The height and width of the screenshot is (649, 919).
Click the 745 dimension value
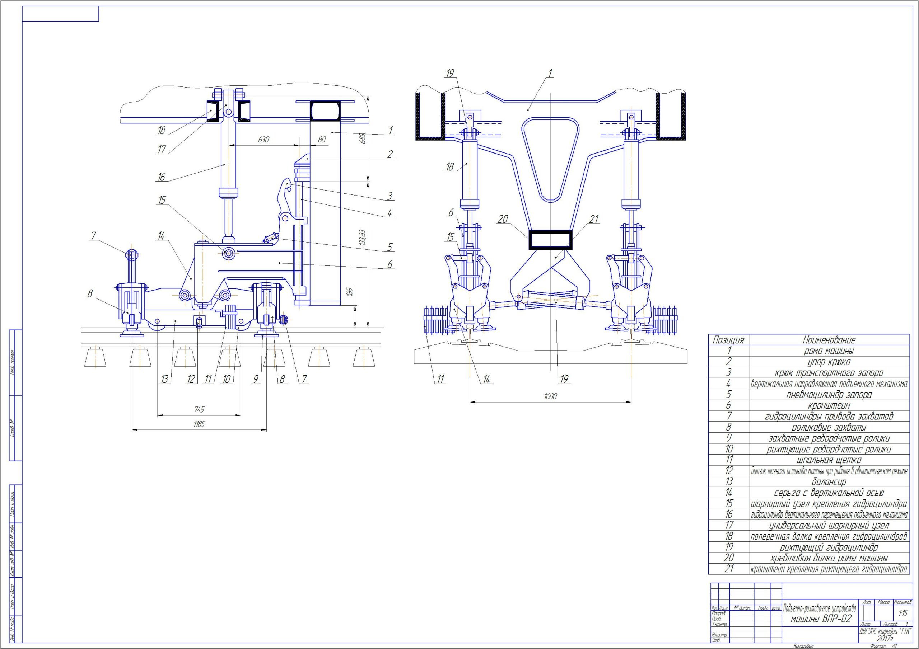tap(199, 409)
